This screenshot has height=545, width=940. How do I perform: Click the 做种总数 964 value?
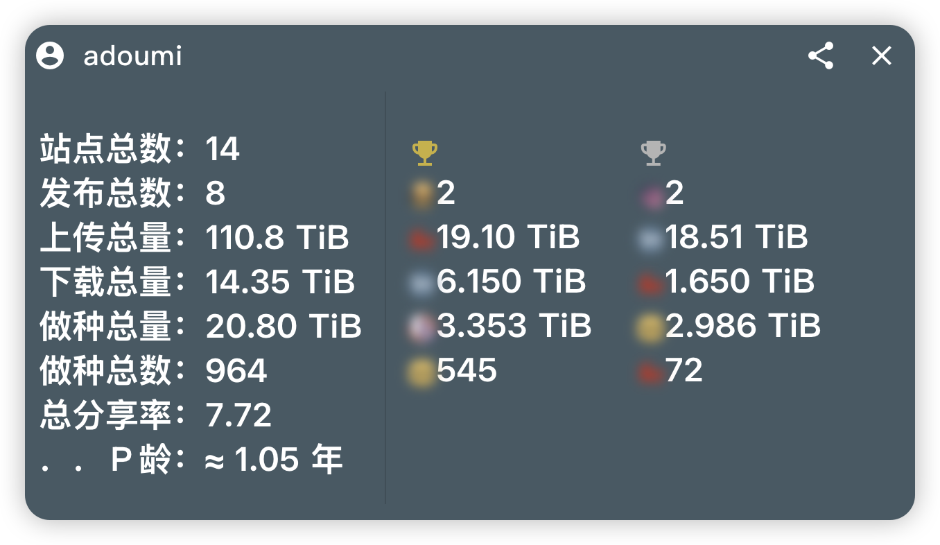236,371
